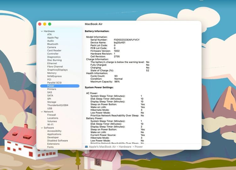Click the laptop icon in path bar

click(x=86, y=147)
